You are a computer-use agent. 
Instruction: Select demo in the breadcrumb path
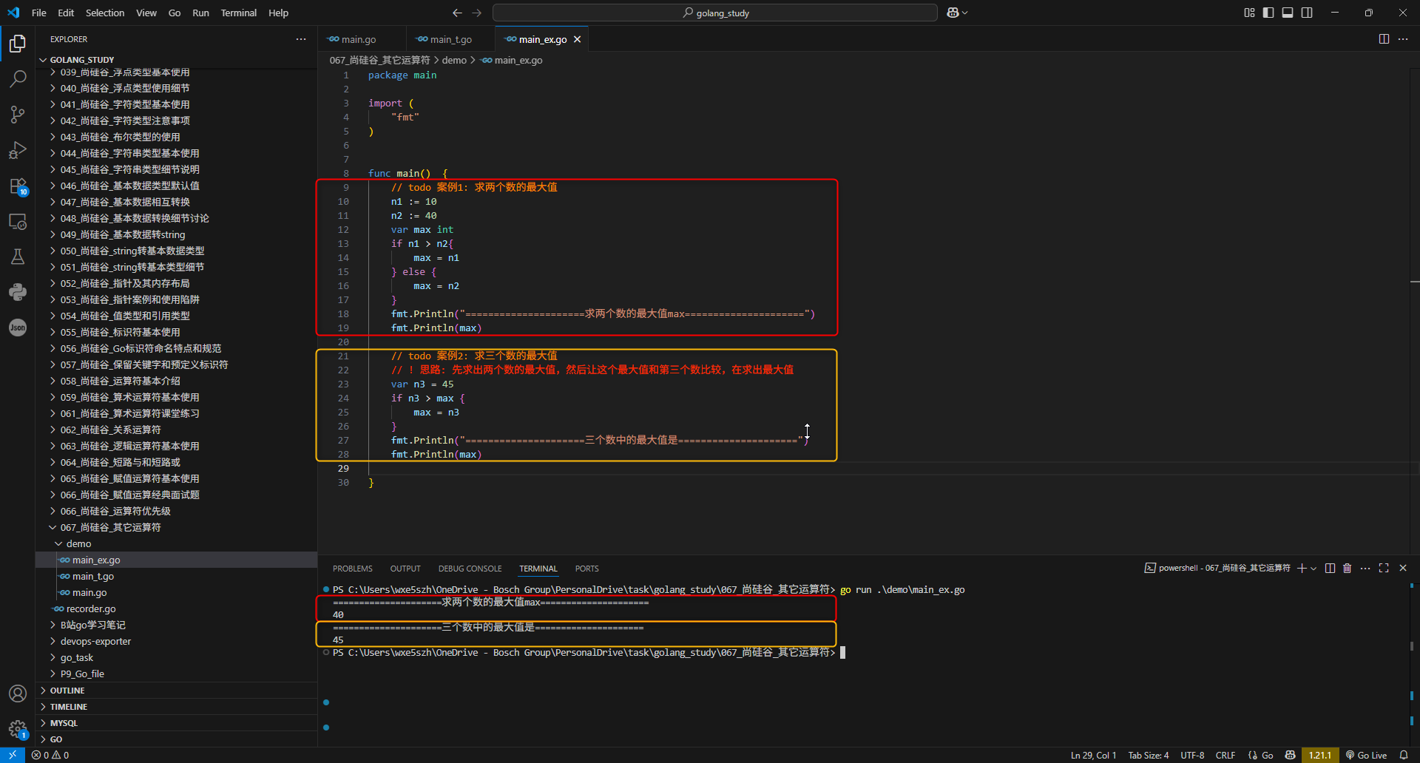tap(454, 60)
